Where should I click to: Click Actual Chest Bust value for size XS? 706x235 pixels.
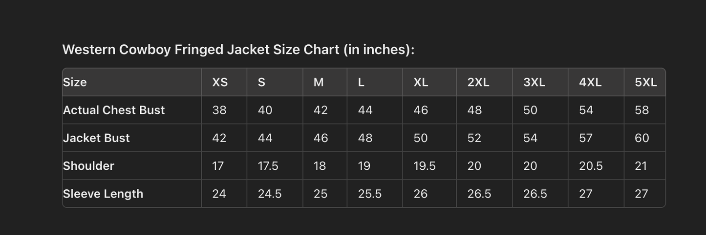219,110
